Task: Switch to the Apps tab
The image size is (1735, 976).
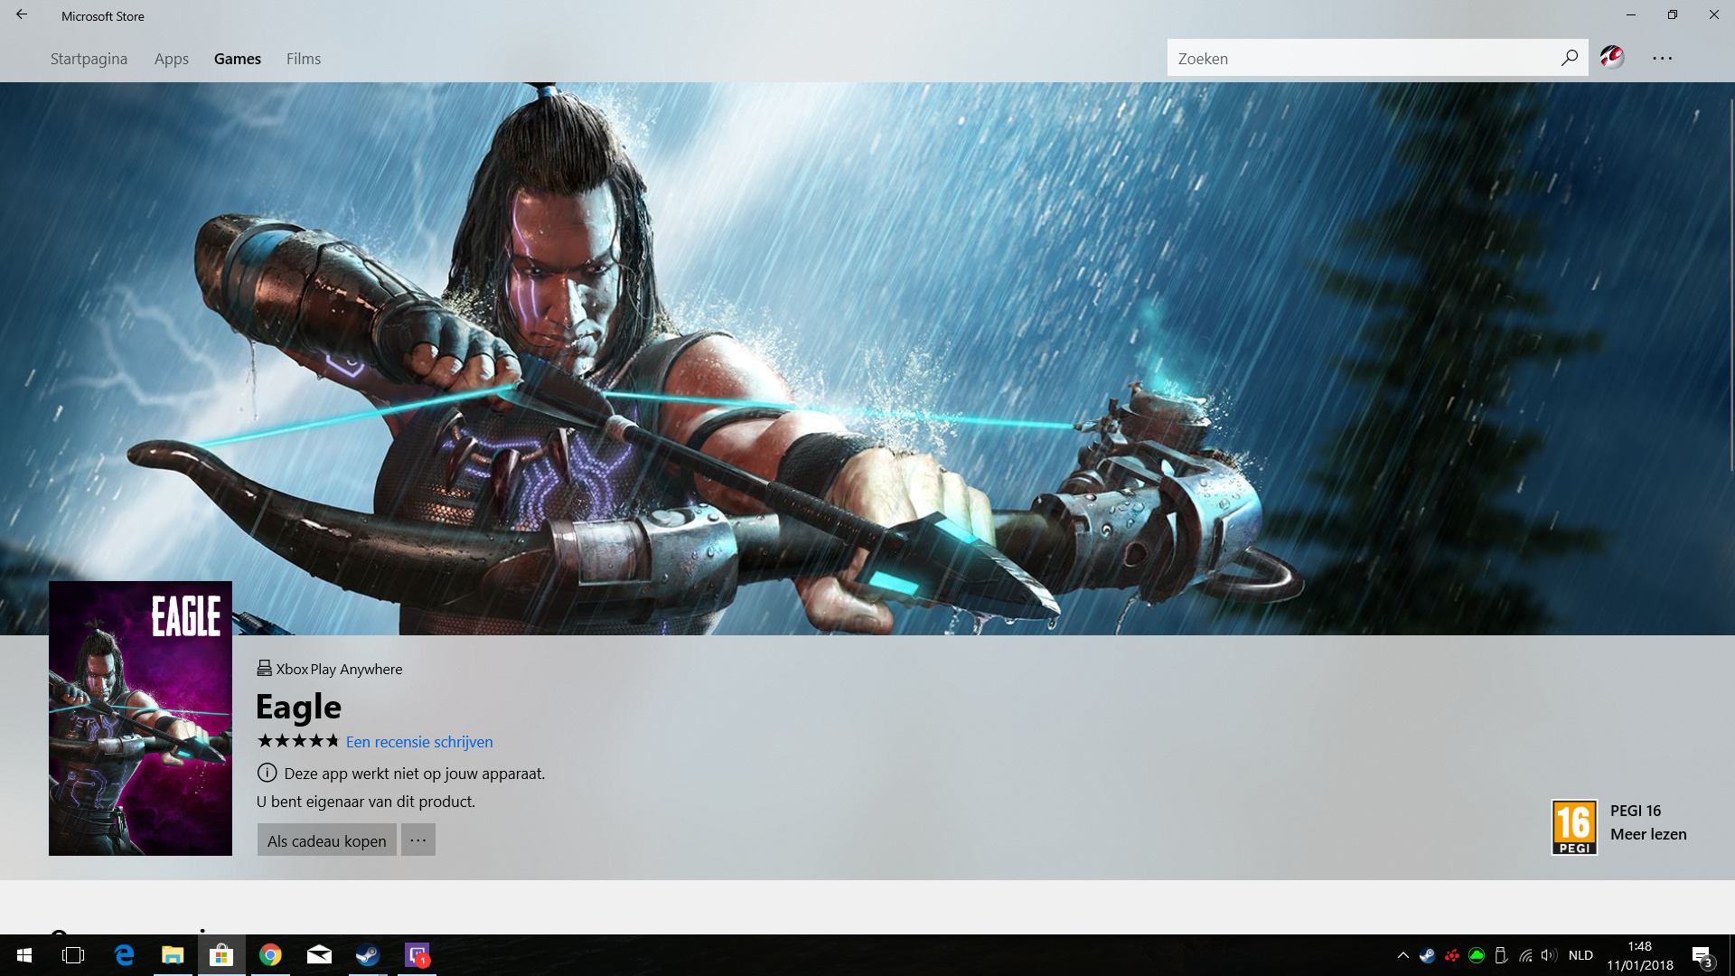Action: point(172,59)
